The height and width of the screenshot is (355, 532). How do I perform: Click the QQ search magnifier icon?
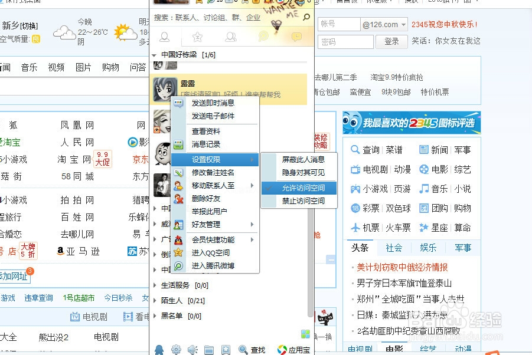306,17
